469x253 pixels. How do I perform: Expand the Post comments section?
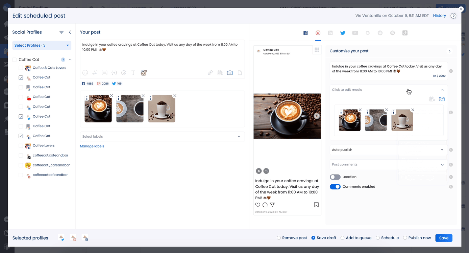coord(389,164)
